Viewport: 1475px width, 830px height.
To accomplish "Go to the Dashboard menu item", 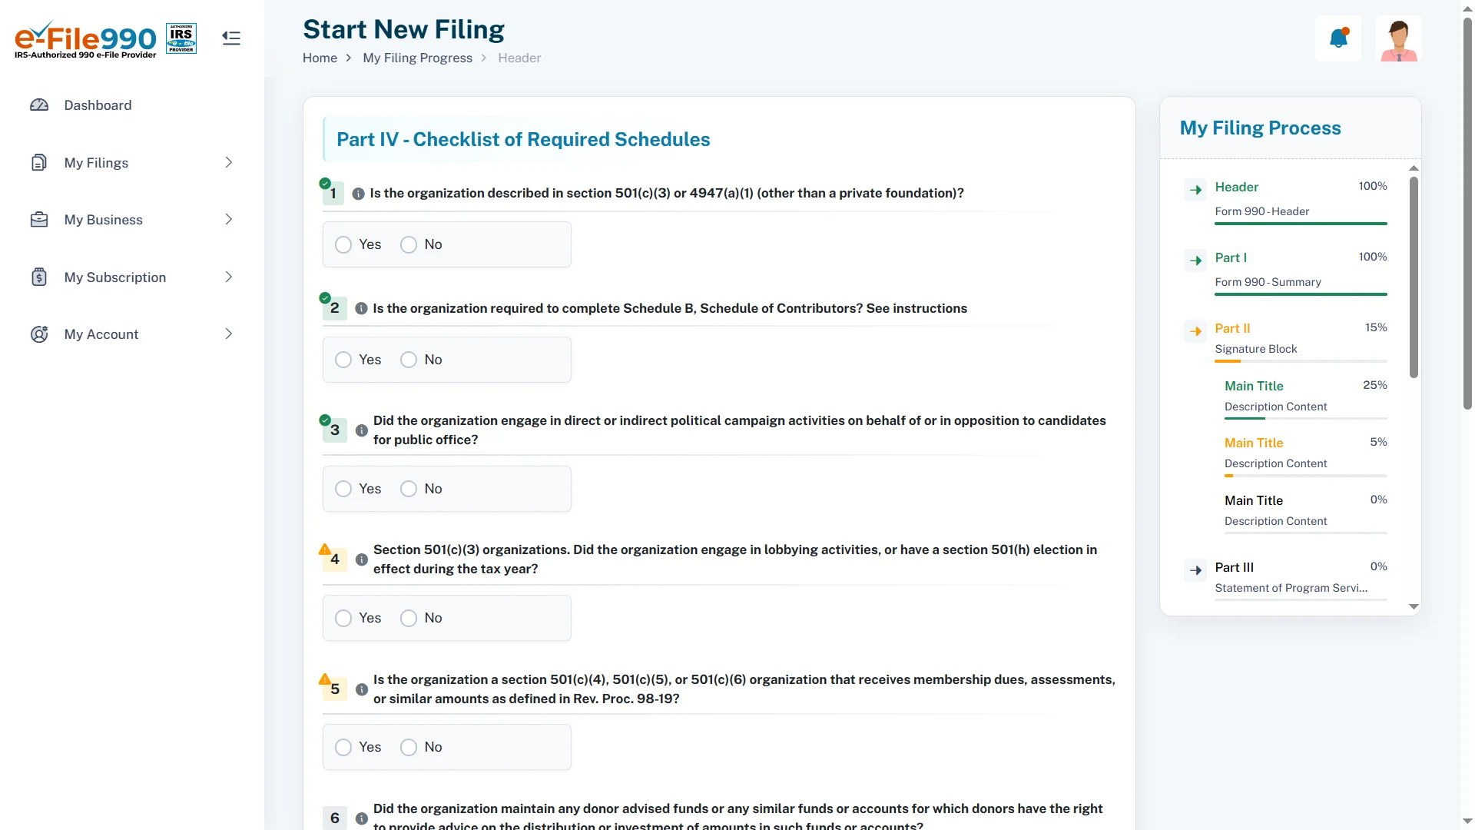I will coord(98,105).
